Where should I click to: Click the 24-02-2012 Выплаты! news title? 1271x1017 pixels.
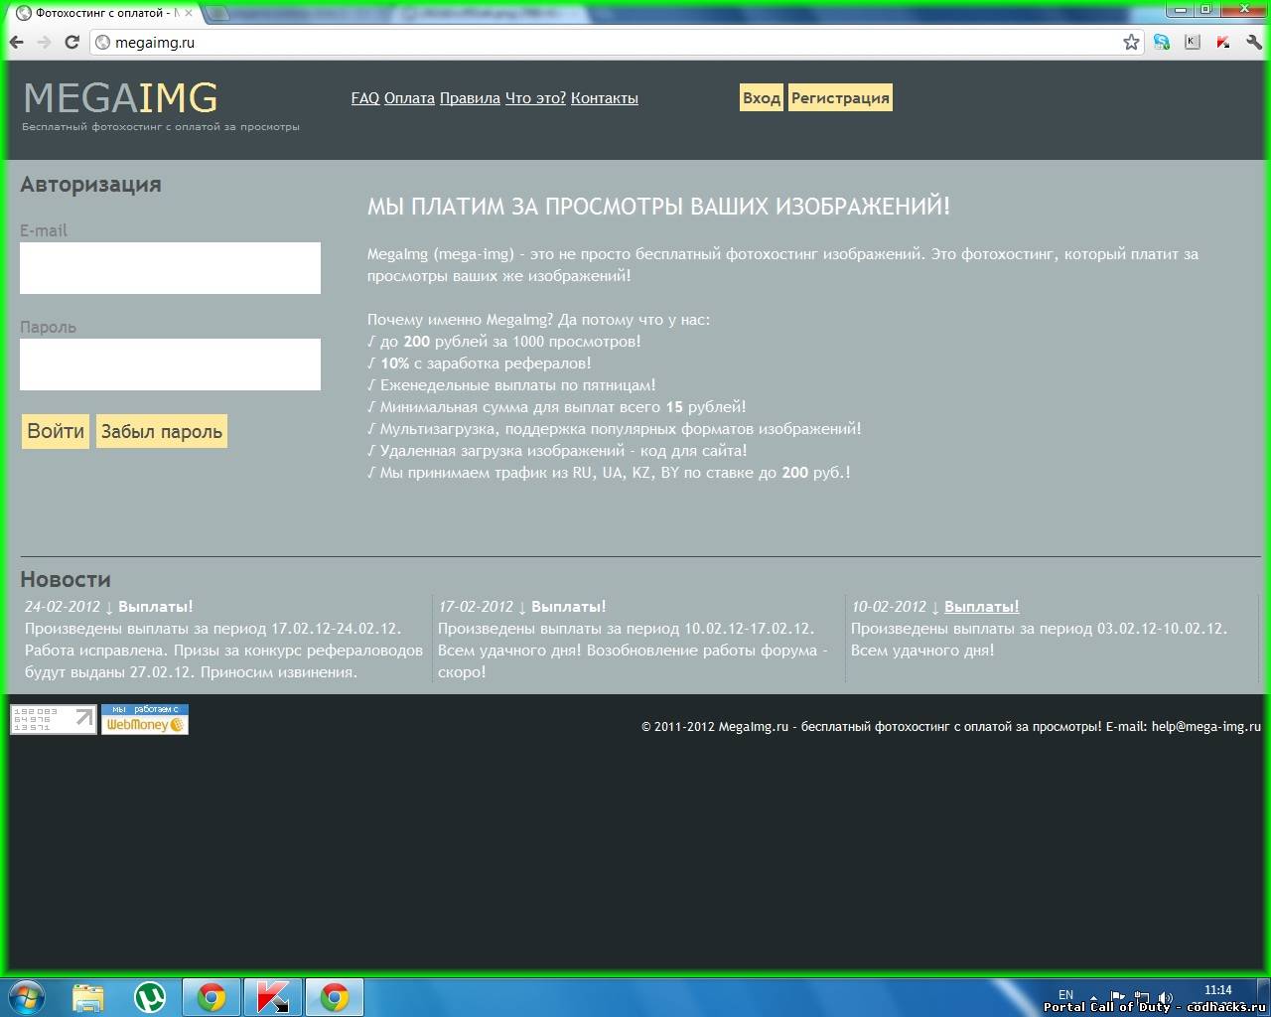click(x=156, y=607)
